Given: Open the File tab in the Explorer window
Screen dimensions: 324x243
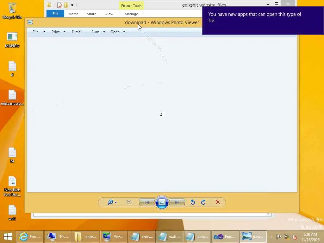Looking at the screenshot, I should click(55, 14).
